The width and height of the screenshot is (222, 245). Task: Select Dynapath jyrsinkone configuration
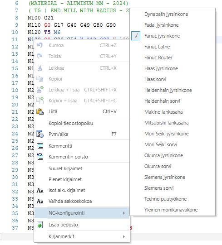(x=173, y=14)
